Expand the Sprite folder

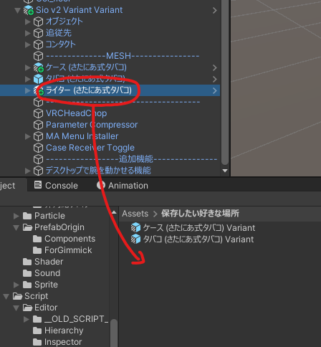[16, 285]
